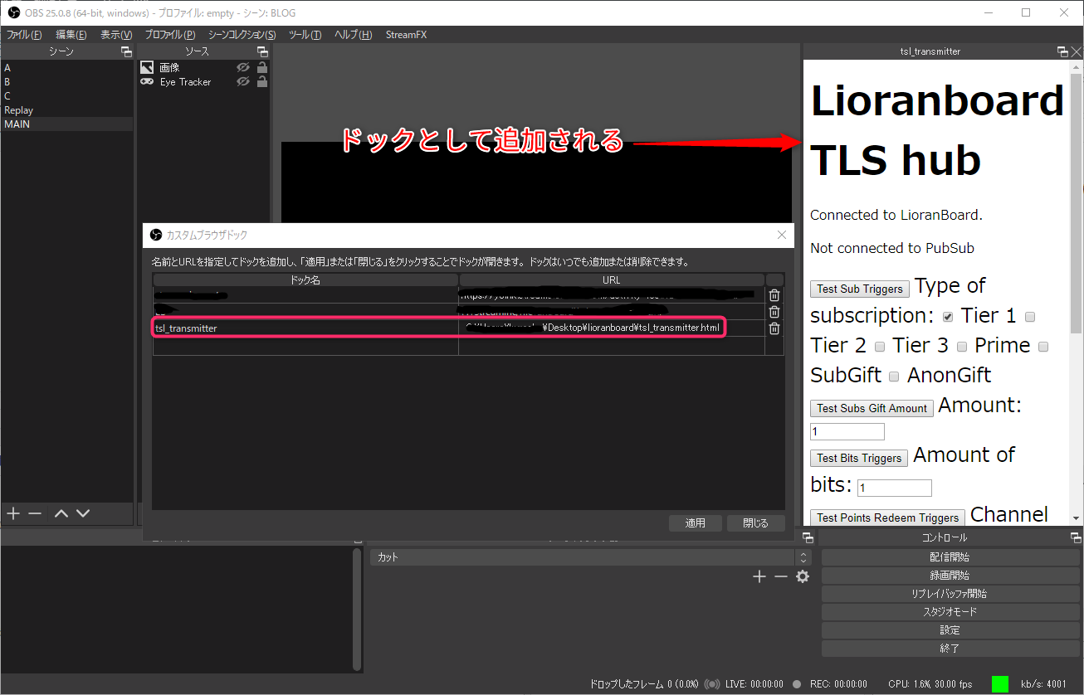
Task: Check the Prime checkbox
Action: (x=962, y=347)
